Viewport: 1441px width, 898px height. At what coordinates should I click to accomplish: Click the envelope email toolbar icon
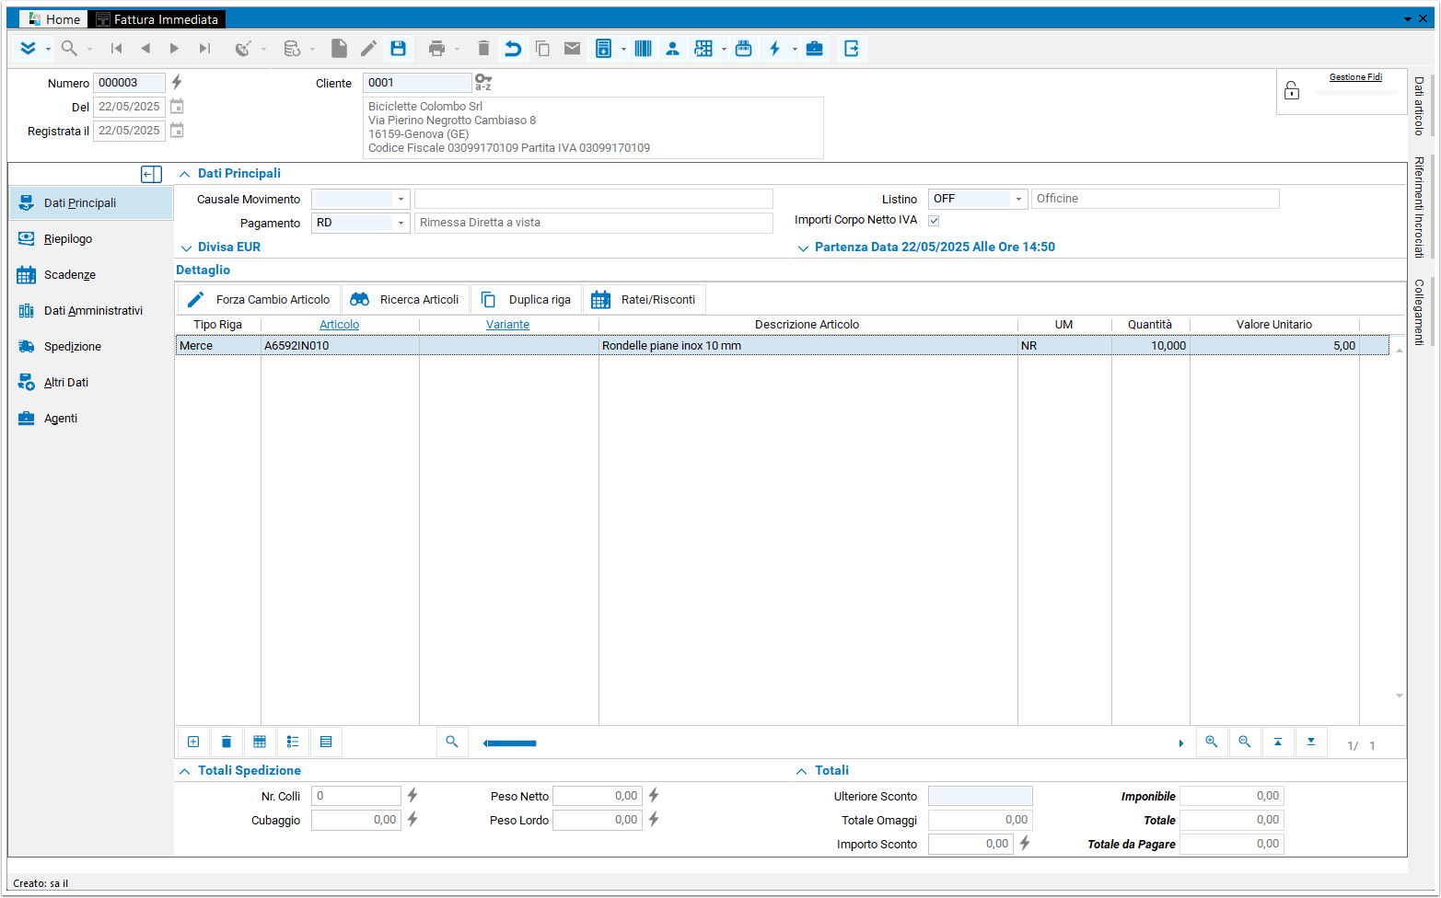coord(572,49)
